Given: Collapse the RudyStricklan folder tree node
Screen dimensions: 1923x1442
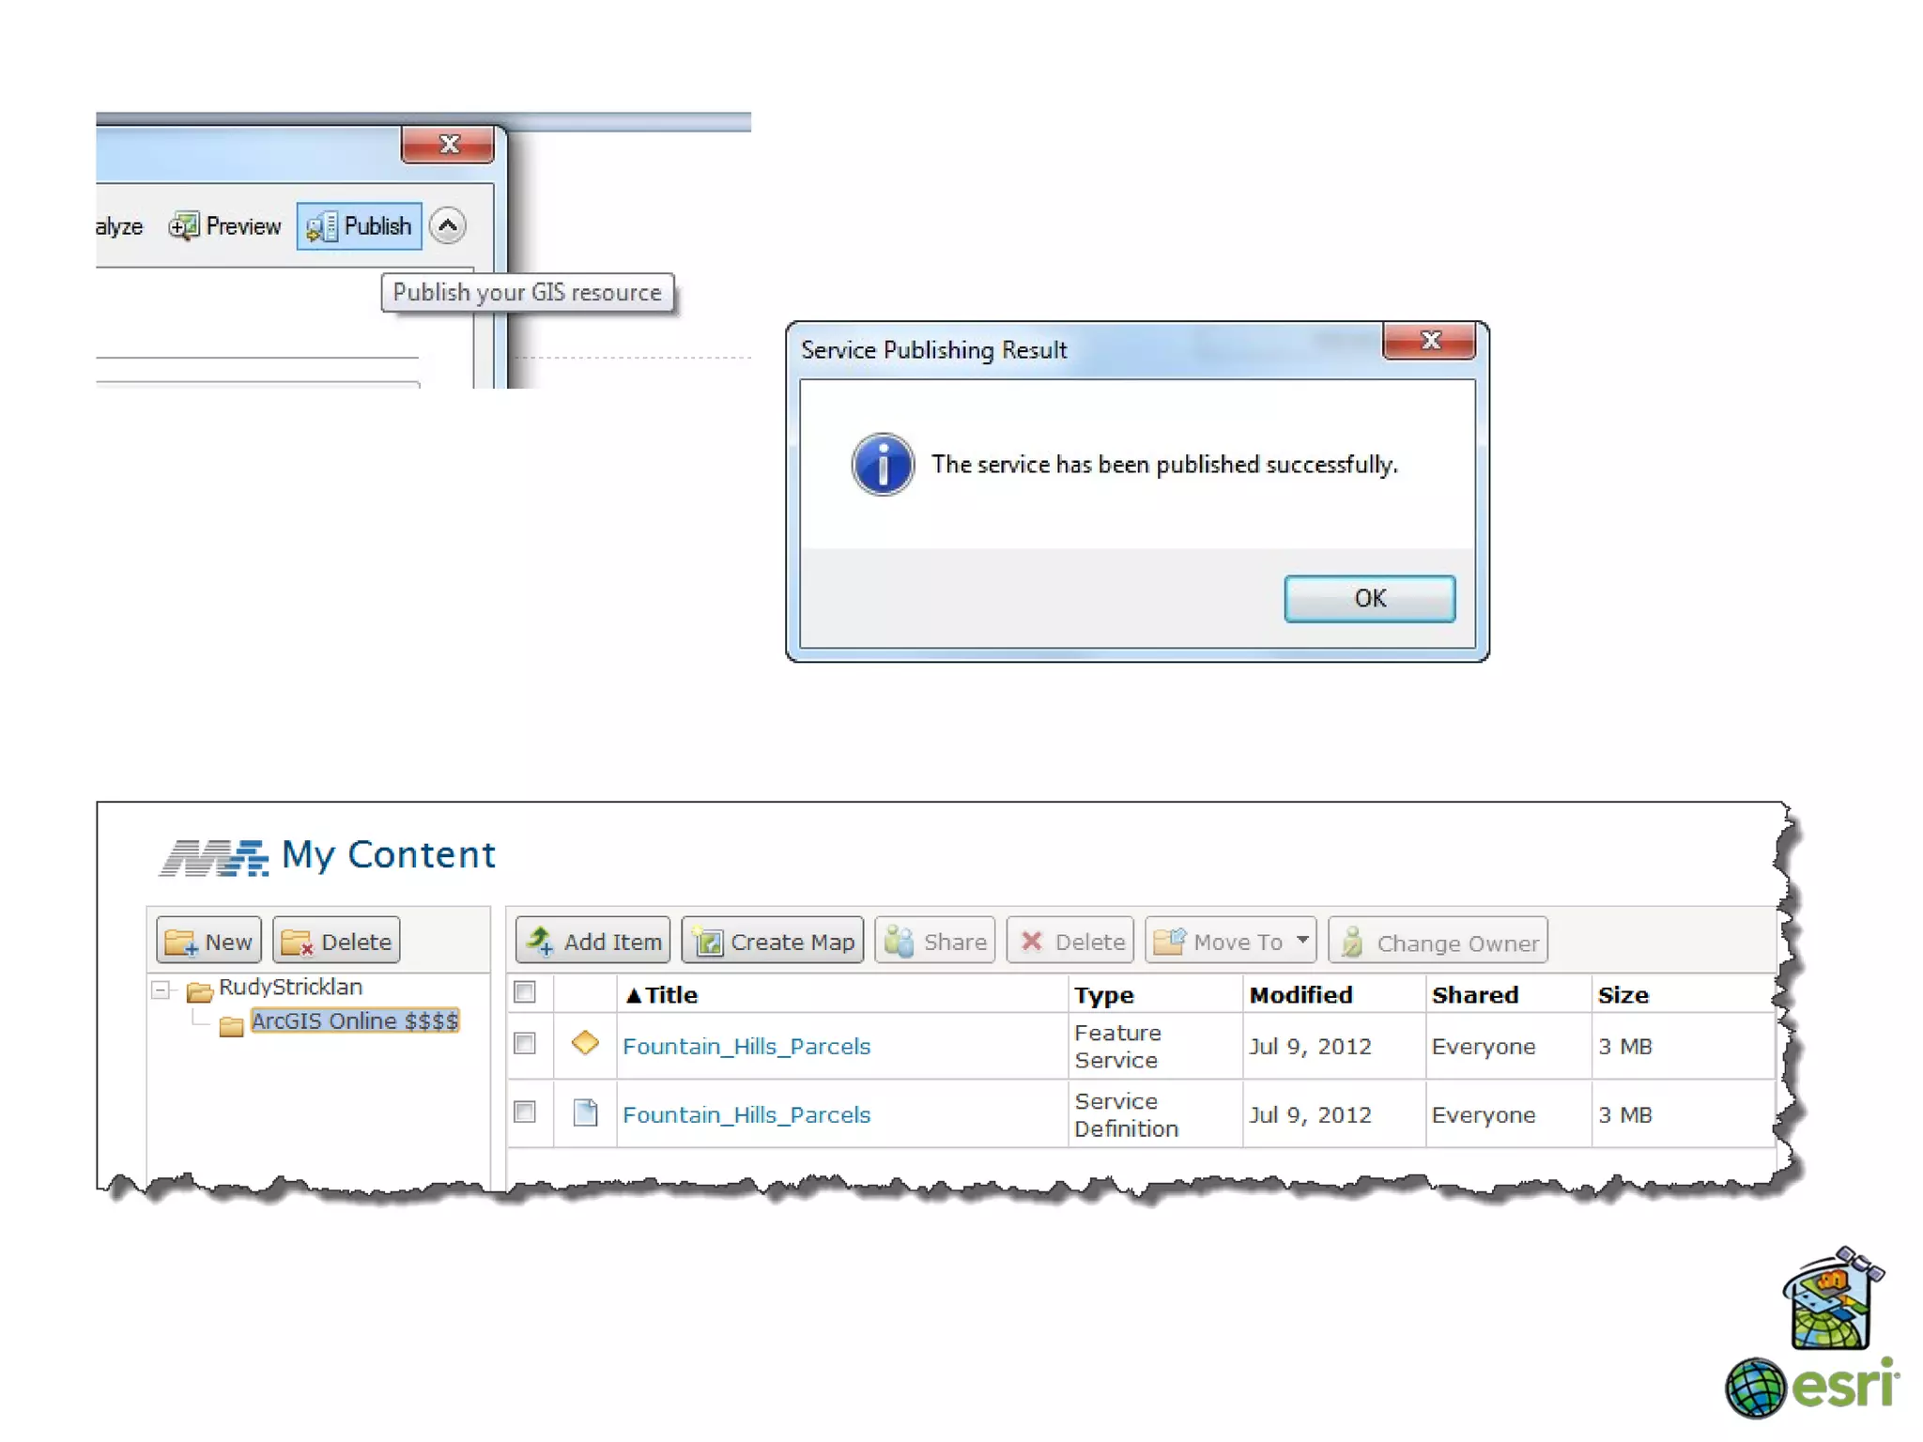Looking at the screenshot, I should pos(161,989).
